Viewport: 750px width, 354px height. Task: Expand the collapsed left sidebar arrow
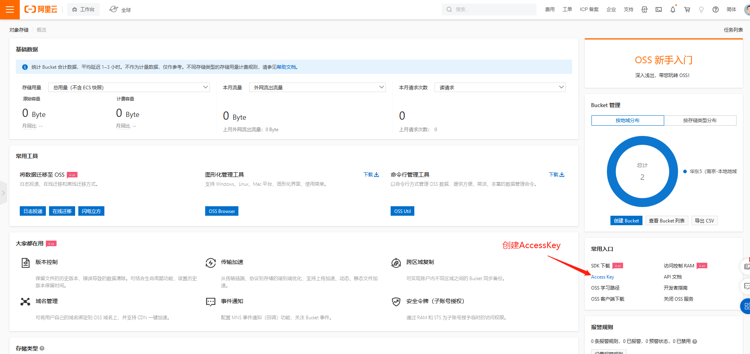(3, 193)
